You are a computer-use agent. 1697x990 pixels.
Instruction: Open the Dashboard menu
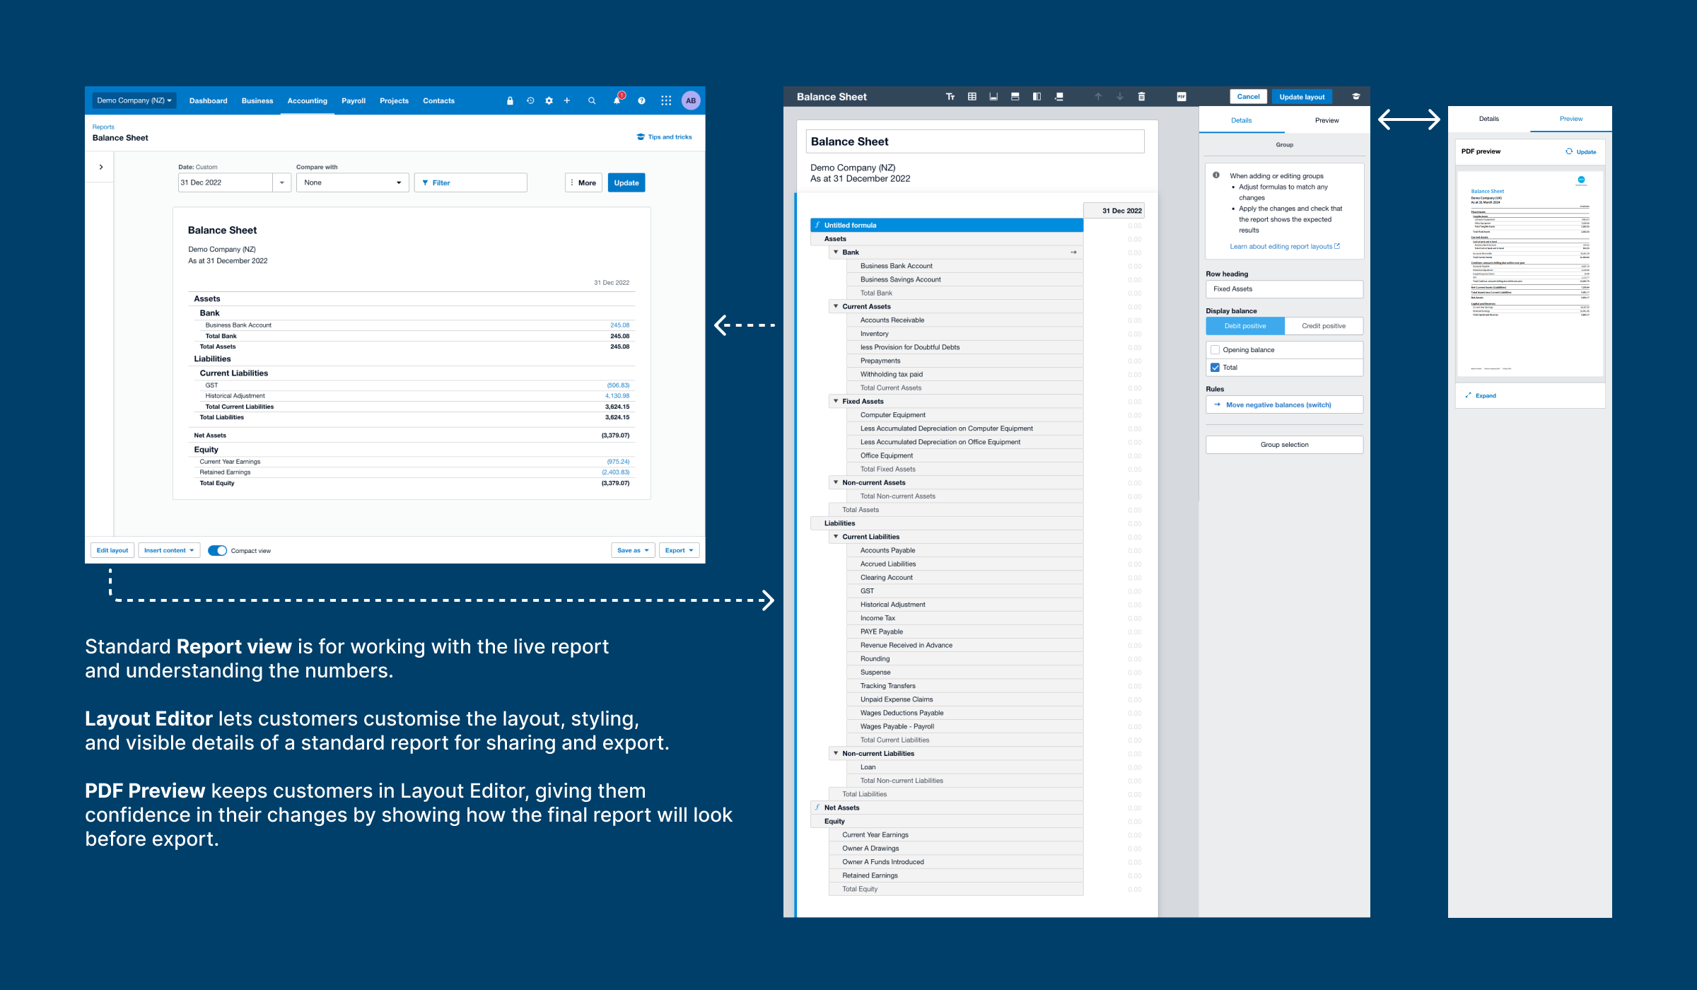[x=209, y=101]
